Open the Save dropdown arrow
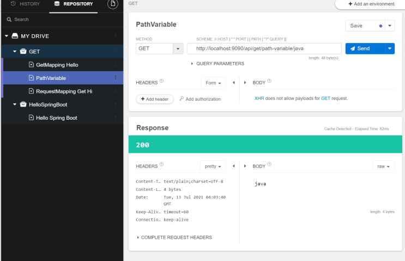Viewport: 405px width, 261px height. 390,26
